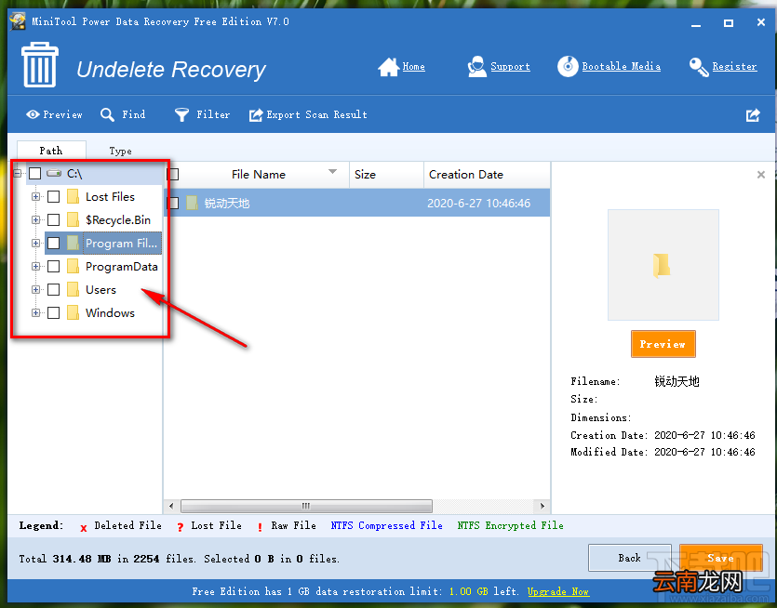Click the Preview eye icon in toolbar
This screenshot has width=777, height=608.
pyautogui.click(x=33, y=114)
